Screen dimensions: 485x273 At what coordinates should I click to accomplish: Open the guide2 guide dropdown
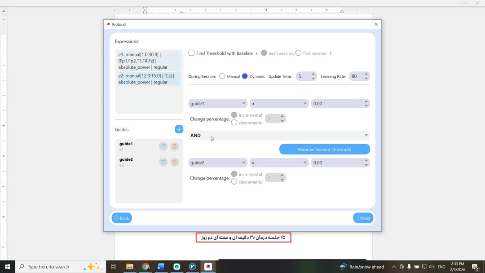pos(218,162)
